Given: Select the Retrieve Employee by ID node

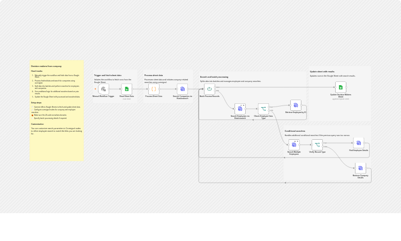Looking at the screenshot, I should click(x=296, y=105).
